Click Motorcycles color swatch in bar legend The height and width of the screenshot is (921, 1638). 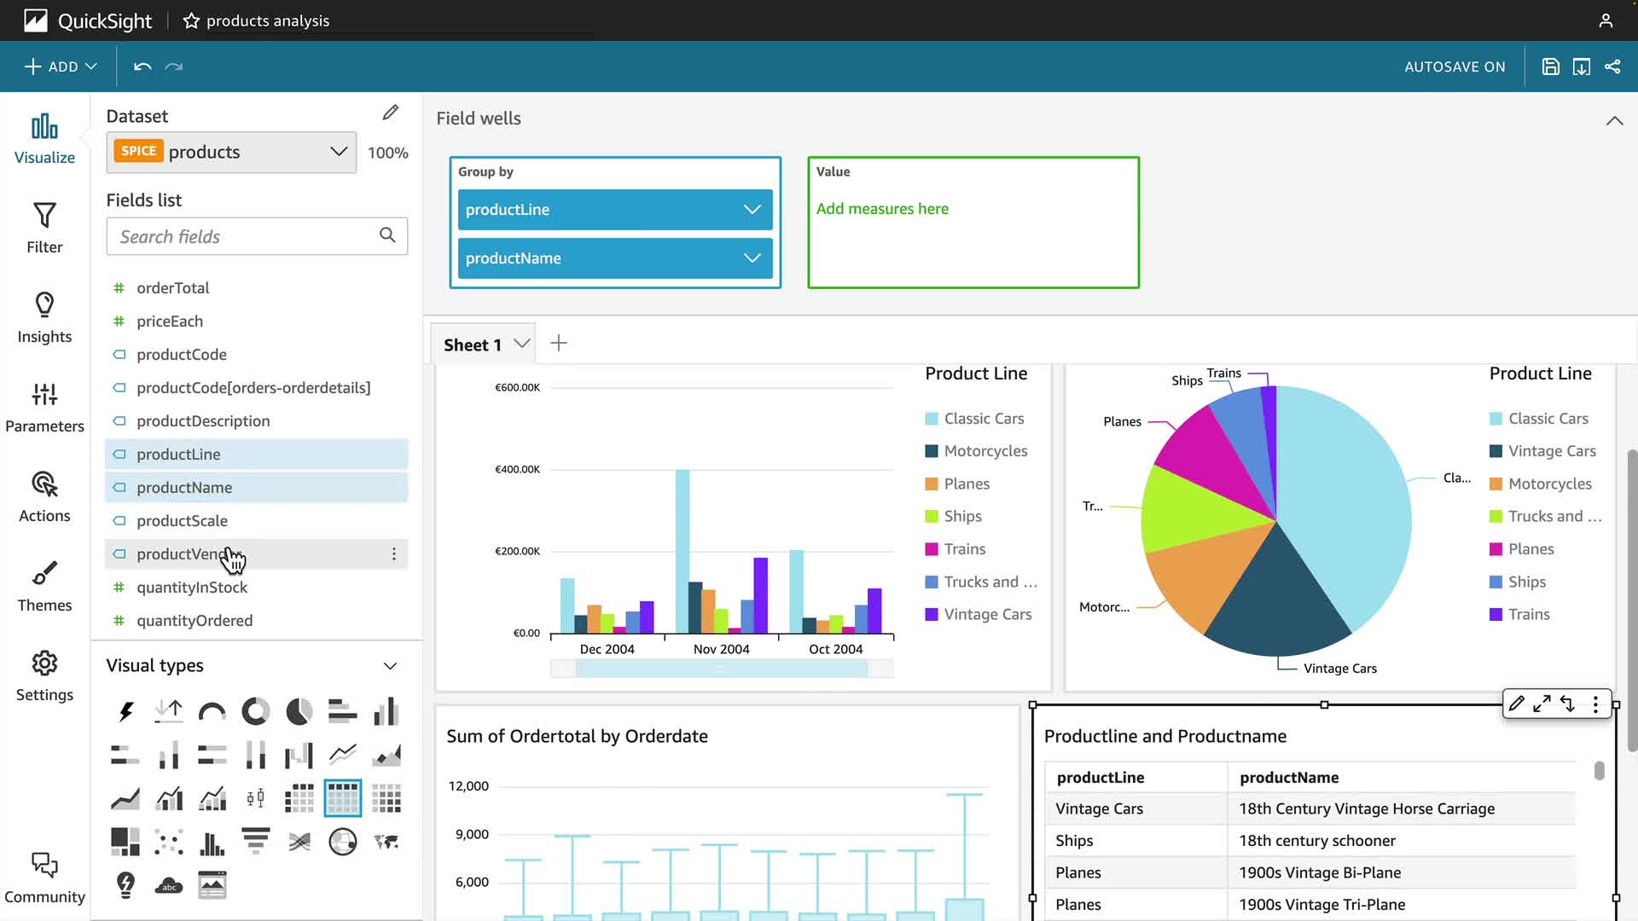coord(932,451)
